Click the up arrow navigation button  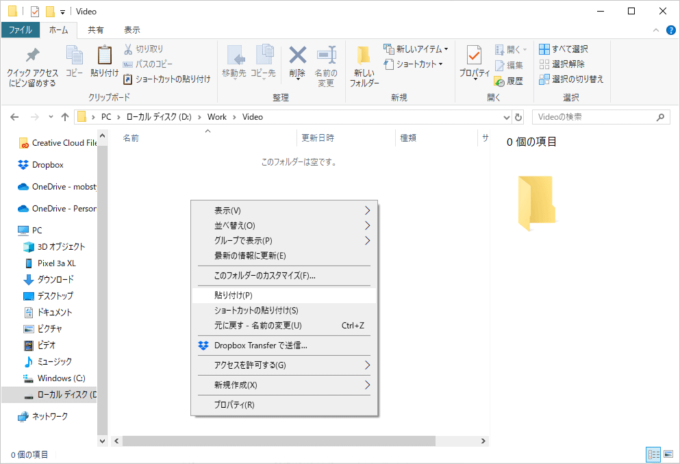65,117
